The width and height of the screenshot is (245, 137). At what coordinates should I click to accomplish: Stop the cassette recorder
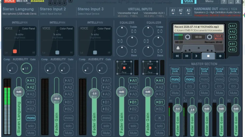[208, 56]
